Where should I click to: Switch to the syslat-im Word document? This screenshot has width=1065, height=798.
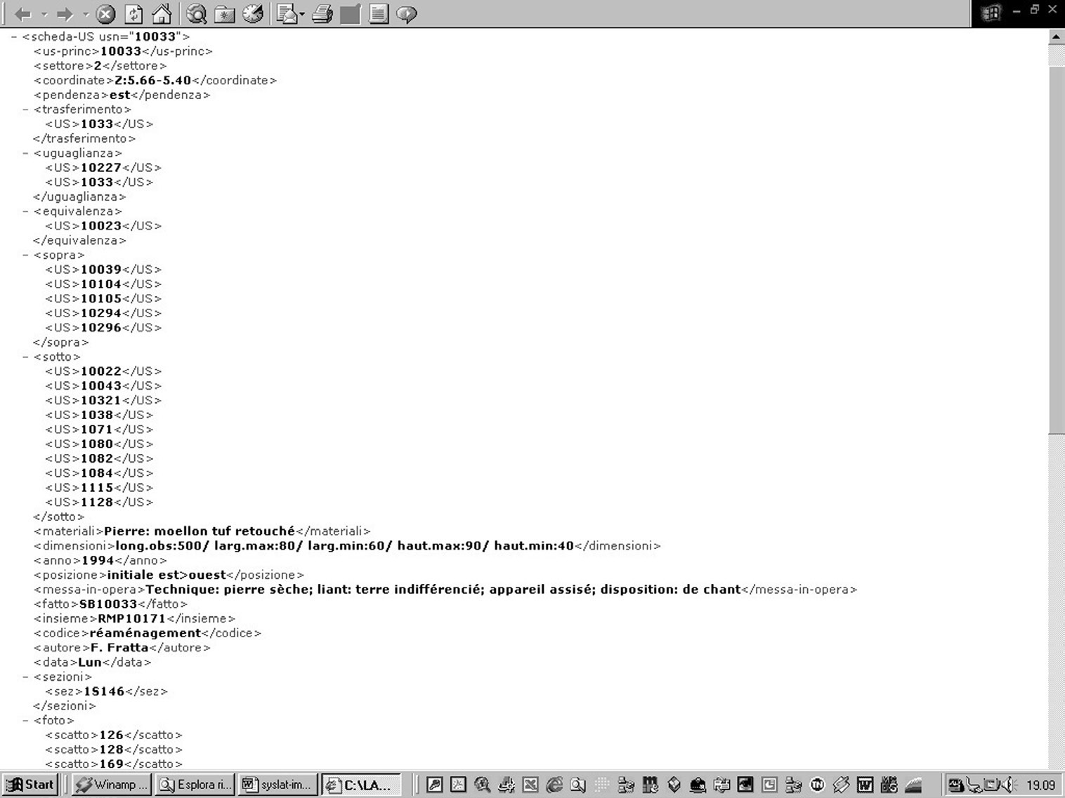click(277, 785)
